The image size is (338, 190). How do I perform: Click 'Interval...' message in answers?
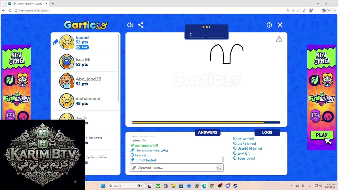(x=142, y=155)
